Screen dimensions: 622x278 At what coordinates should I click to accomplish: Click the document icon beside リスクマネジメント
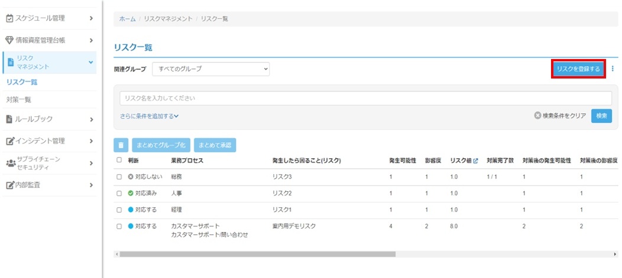click(x=11, y=63)
